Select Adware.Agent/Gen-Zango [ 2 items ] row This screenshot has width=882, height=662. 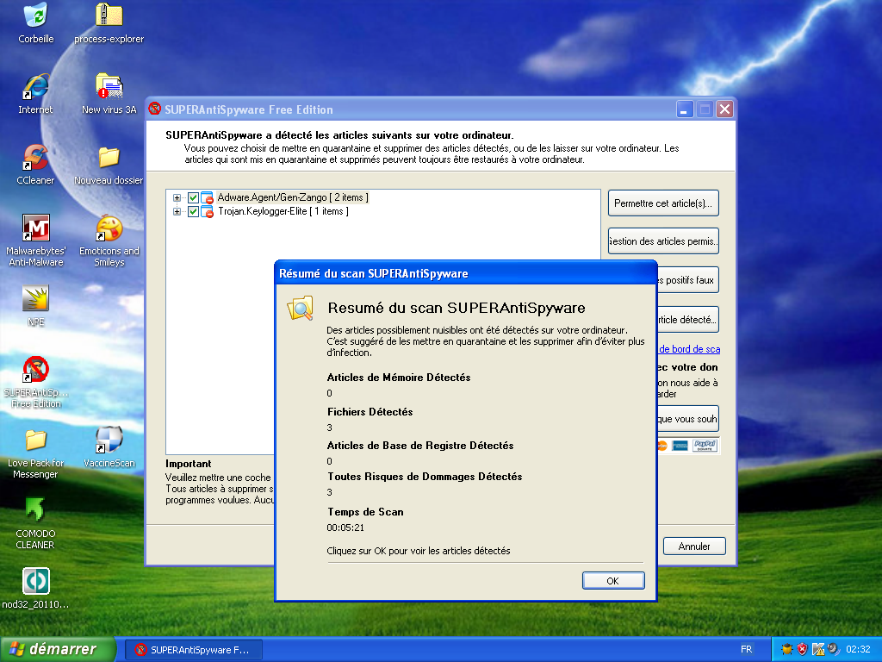293,197
